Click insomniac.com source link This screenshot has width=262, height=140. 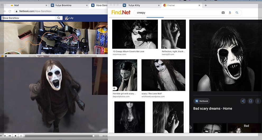(x=119, y=54)
